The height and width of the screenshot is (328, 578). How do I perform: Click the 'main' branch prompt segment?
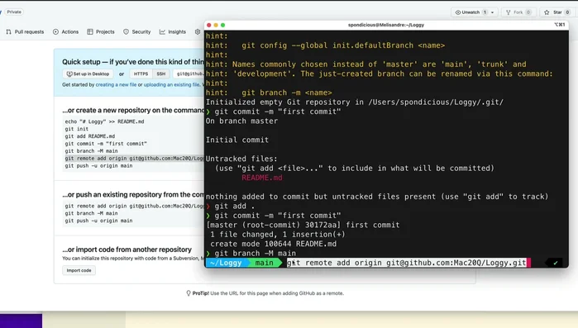click(265, 263)
